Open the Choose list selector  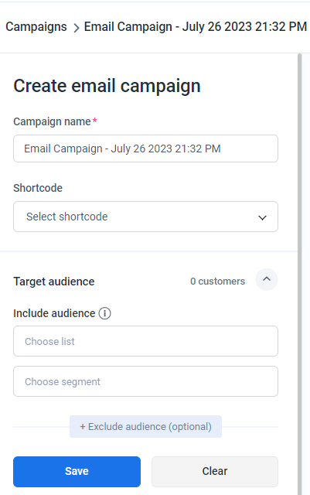(x=145, y=341)
